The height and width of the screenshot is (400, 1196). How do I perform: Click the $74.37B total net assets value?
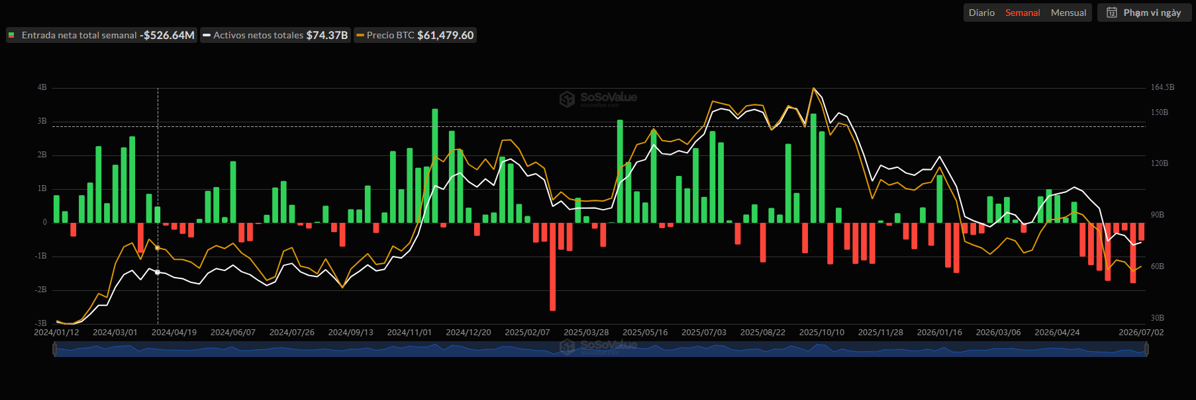[327, 35]
